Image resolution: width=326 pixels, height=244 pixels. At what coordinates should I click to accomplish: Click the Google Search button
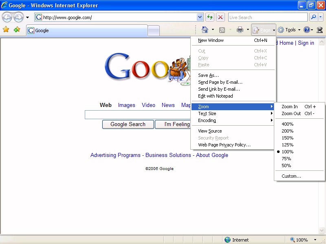click(128, 124)
